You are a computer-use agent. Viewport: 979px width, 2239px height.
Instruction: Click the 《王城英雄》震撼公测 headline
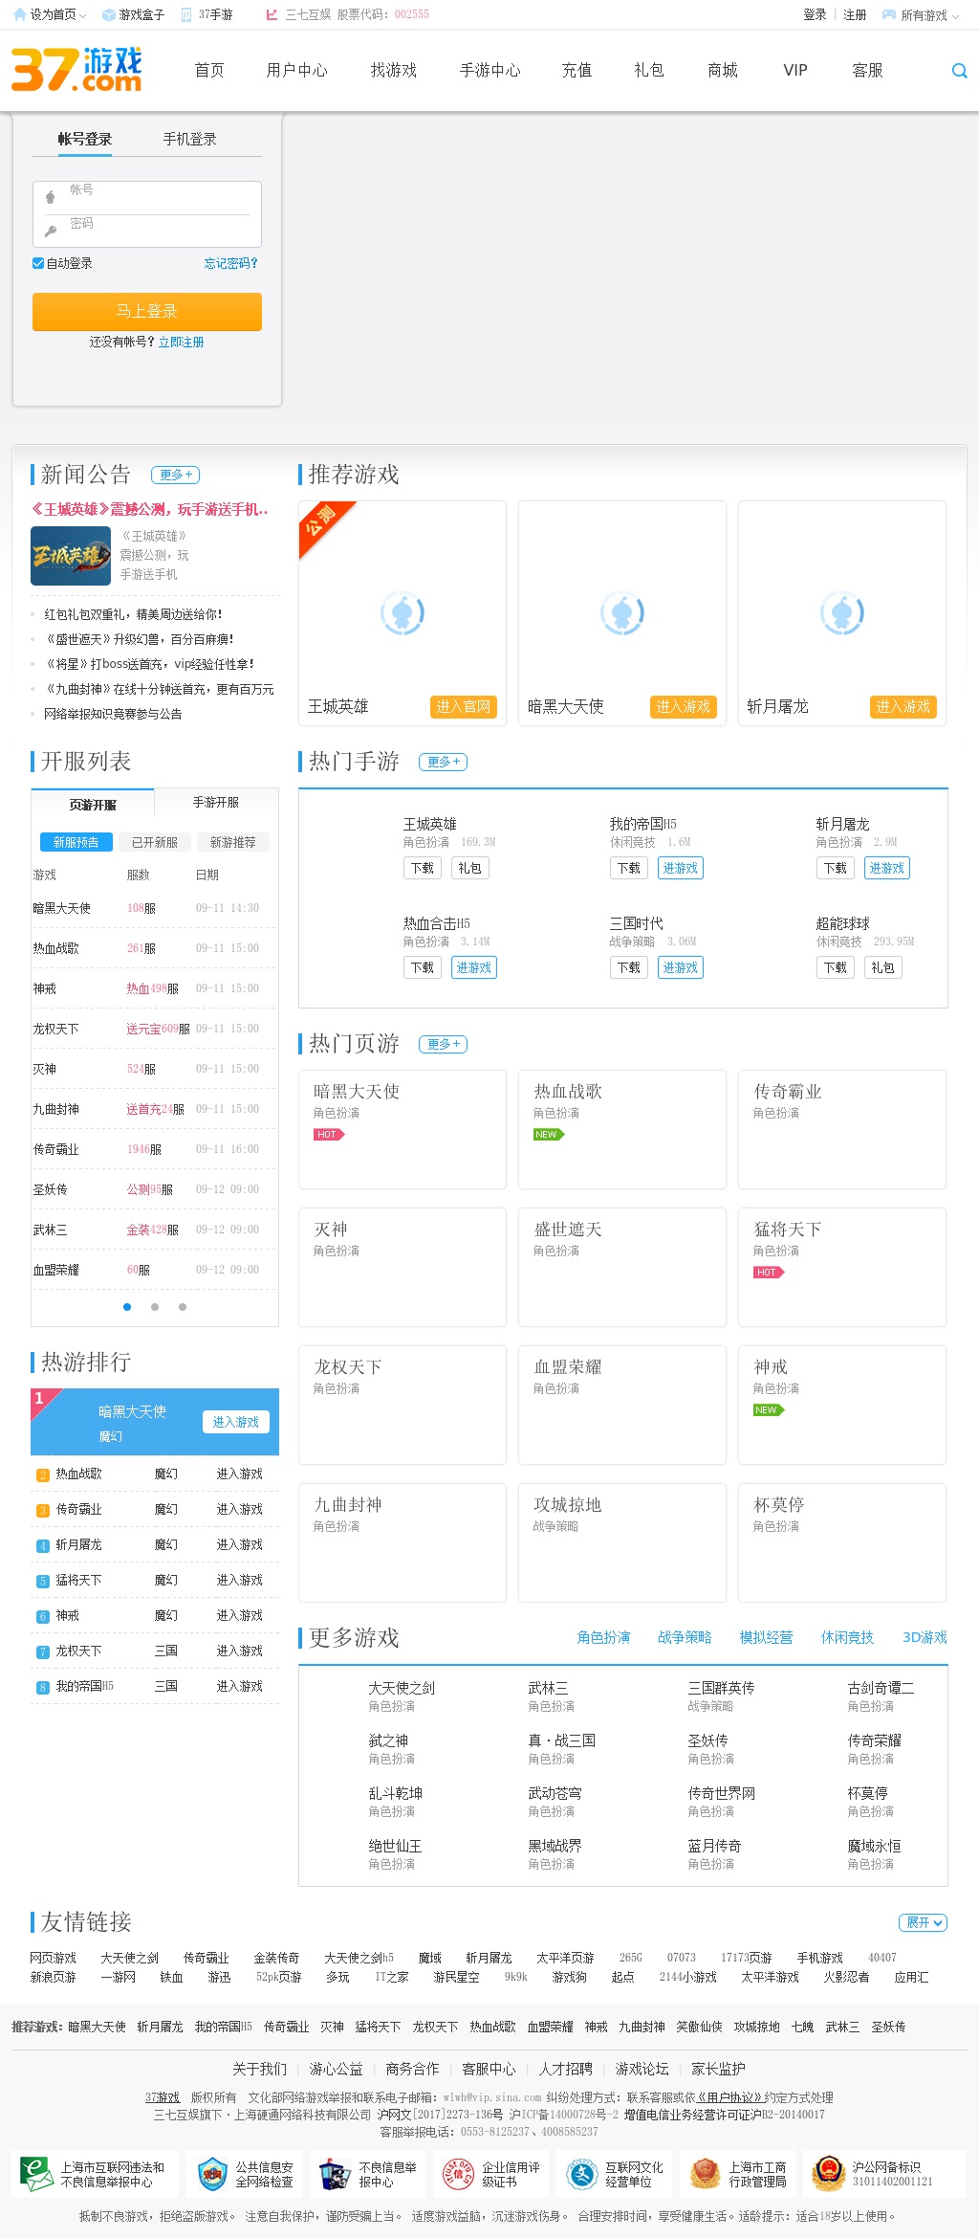tap(150, 509)
